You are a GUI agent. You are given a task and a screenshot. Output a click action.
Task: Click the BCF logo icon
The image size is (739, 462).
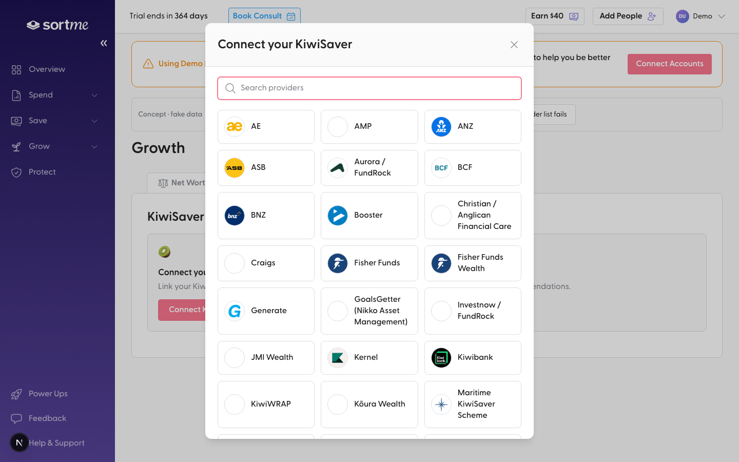coord(441,168)
